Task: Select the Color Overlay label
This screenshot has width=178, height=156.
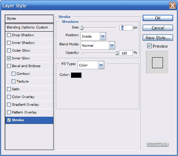Action: pos(23,97)
